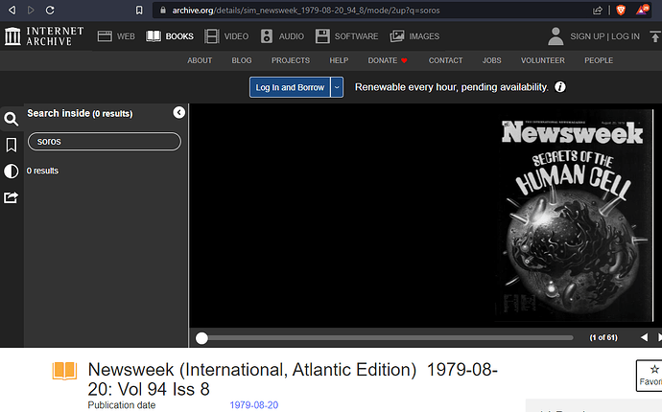The height and width of the screenshot is (412, 662).
Task: Open the BLOG menu item
Action: click(x=242, y=60)
